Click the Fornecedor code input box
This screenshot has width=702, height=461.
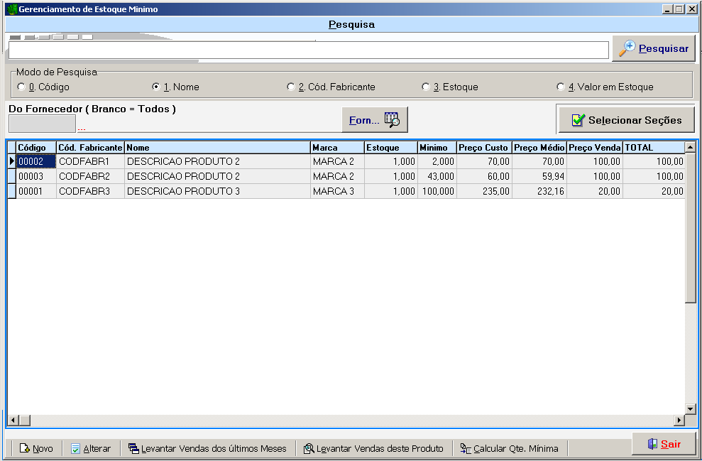point(42,124)
